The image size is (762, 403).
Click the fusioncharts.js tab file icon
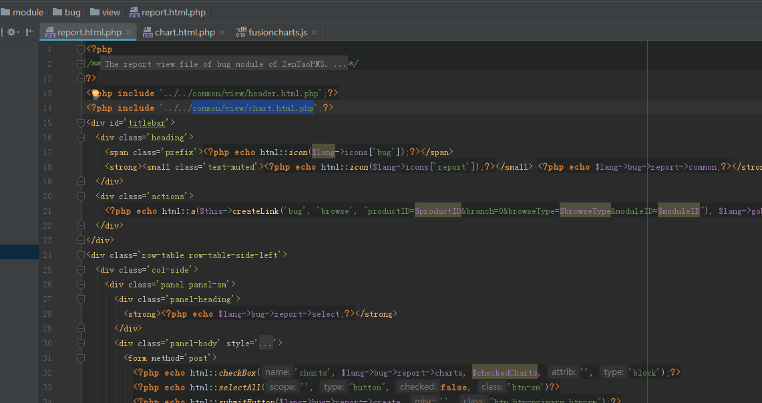click(240, 32)
